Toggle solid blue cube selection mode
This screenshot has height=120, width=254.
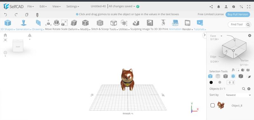pos(210,76)
